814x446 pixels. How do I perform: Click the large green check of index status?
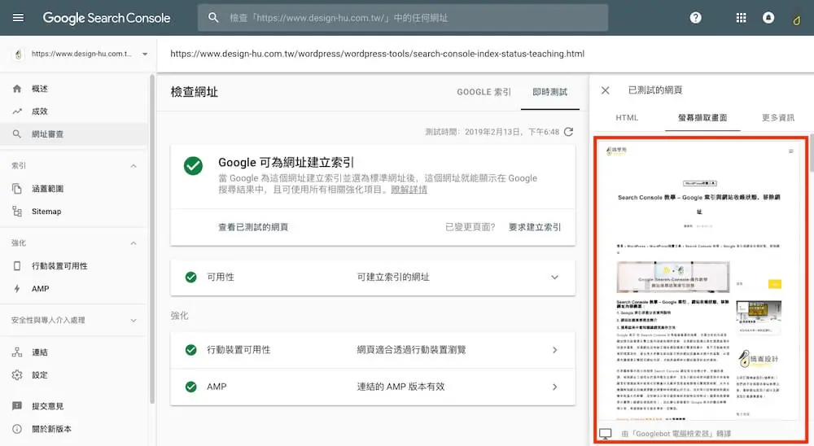pos(193,166)
